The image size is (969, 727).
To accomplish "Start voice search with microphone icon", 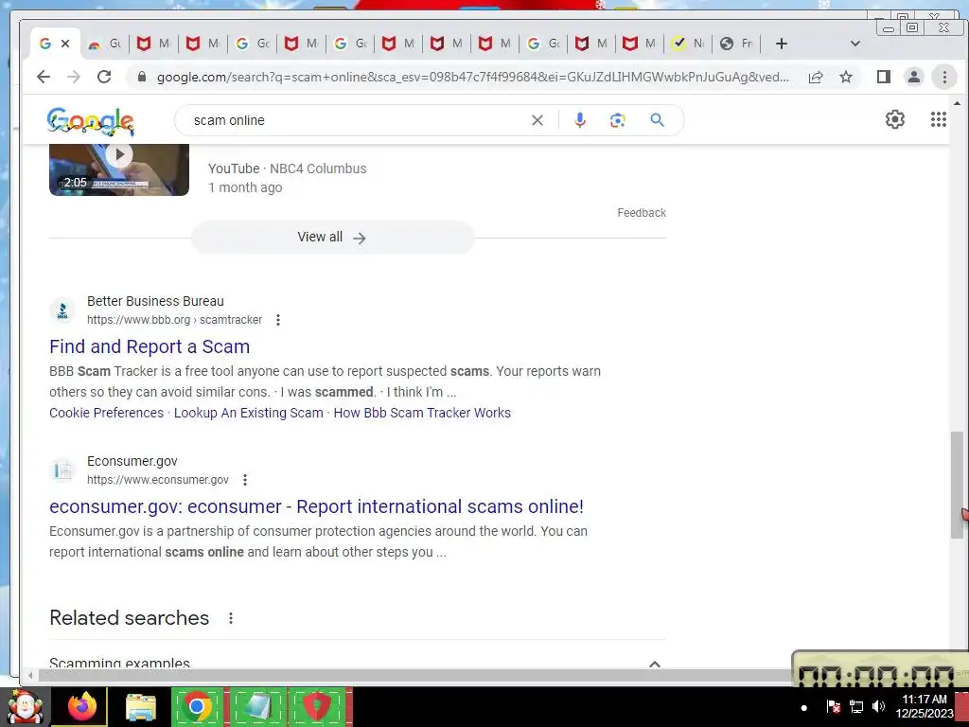I will (580, 120).
